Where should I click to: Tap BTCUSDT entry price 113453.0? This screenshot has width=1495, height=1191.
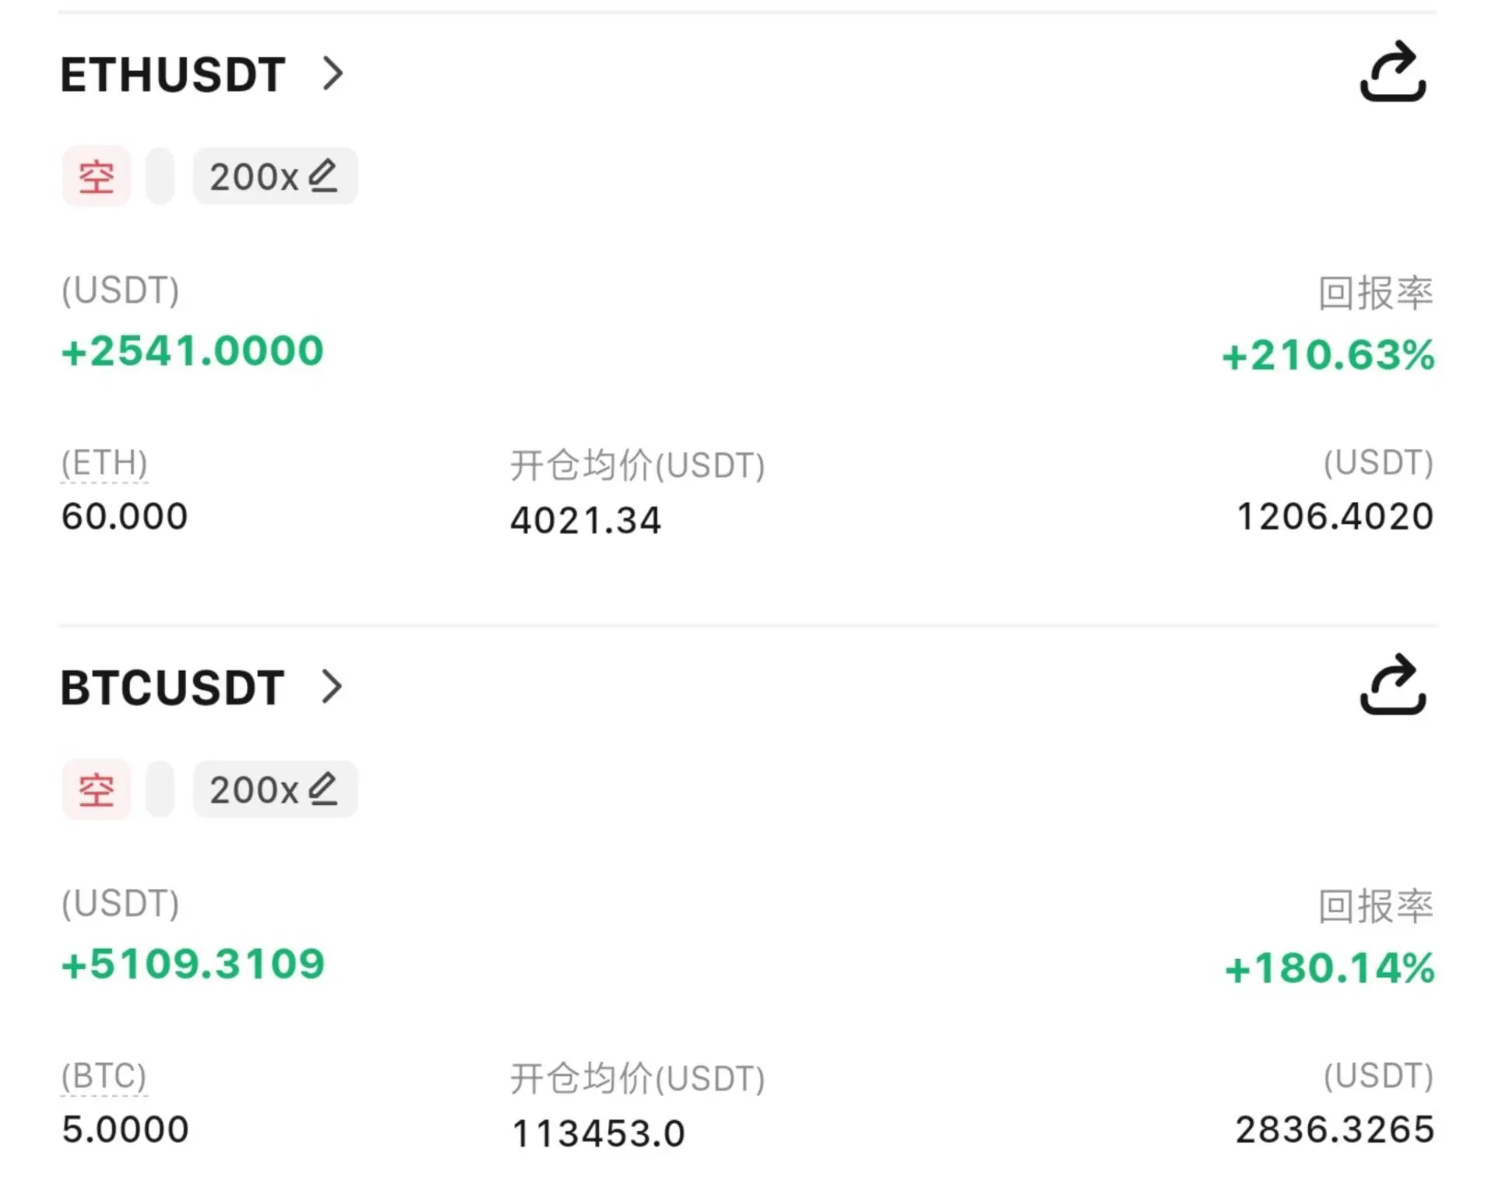598,1133
